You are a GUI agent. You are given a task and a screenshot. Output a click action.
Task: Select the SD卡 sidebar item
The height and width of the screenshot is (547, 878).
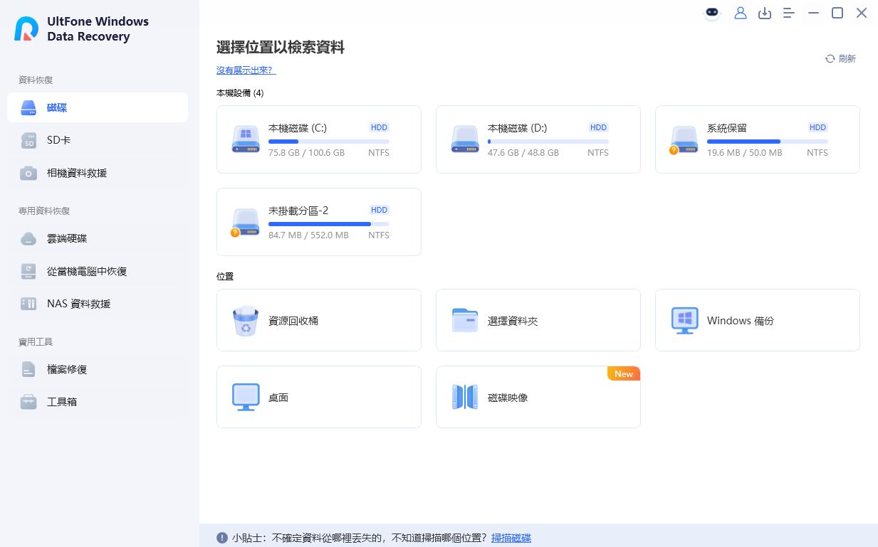point(98,140)
